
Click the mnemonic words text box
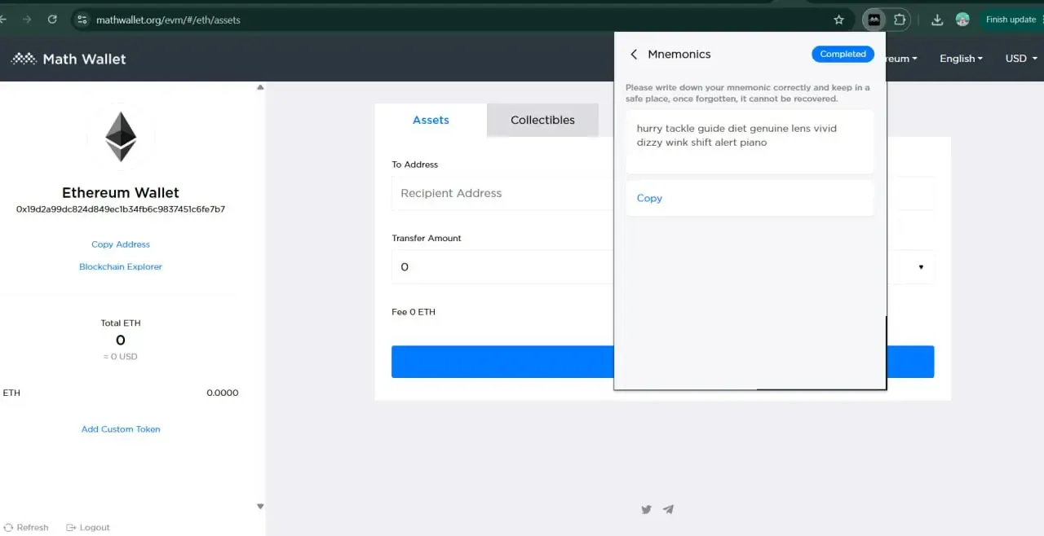coord(750,142)
